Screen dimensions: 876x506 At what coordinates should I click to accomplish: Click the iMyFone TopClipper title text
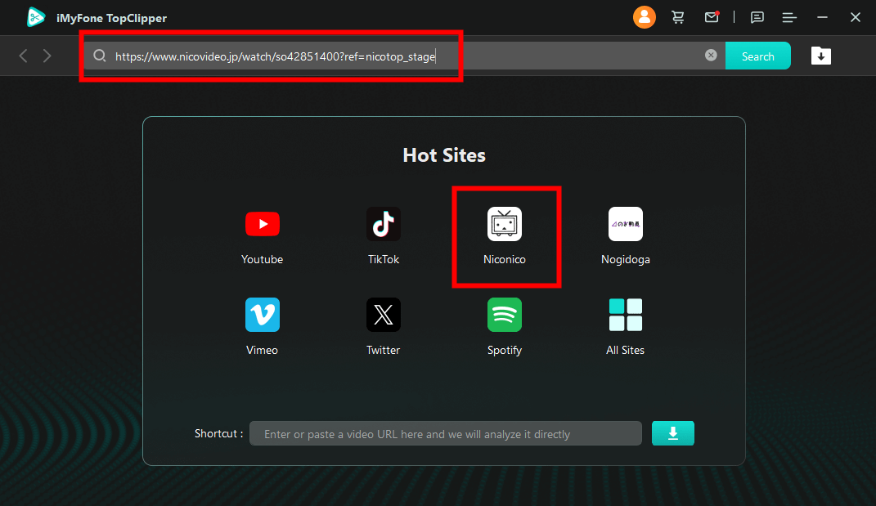tap(112, 18)
